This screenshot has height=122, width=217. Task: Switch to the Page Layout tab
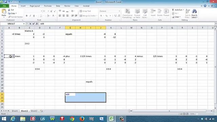click(x=35, y=6)
